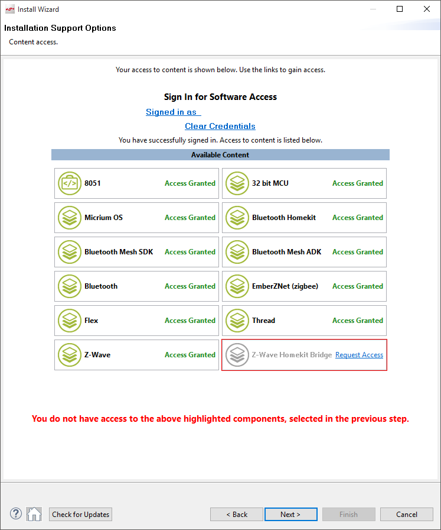Maximize the Install Wizard window
The image size is (441, 530).
click(400, 9)
